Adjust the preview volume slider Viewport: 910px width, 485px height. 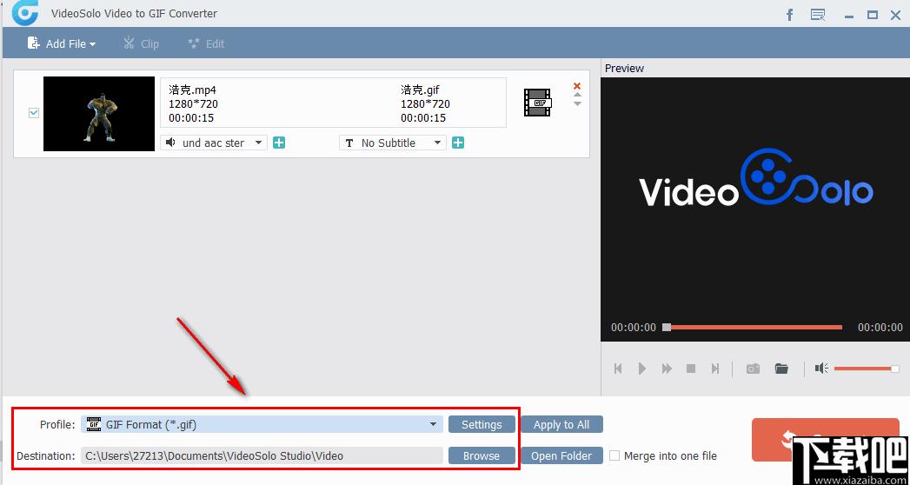pos(867,369)
